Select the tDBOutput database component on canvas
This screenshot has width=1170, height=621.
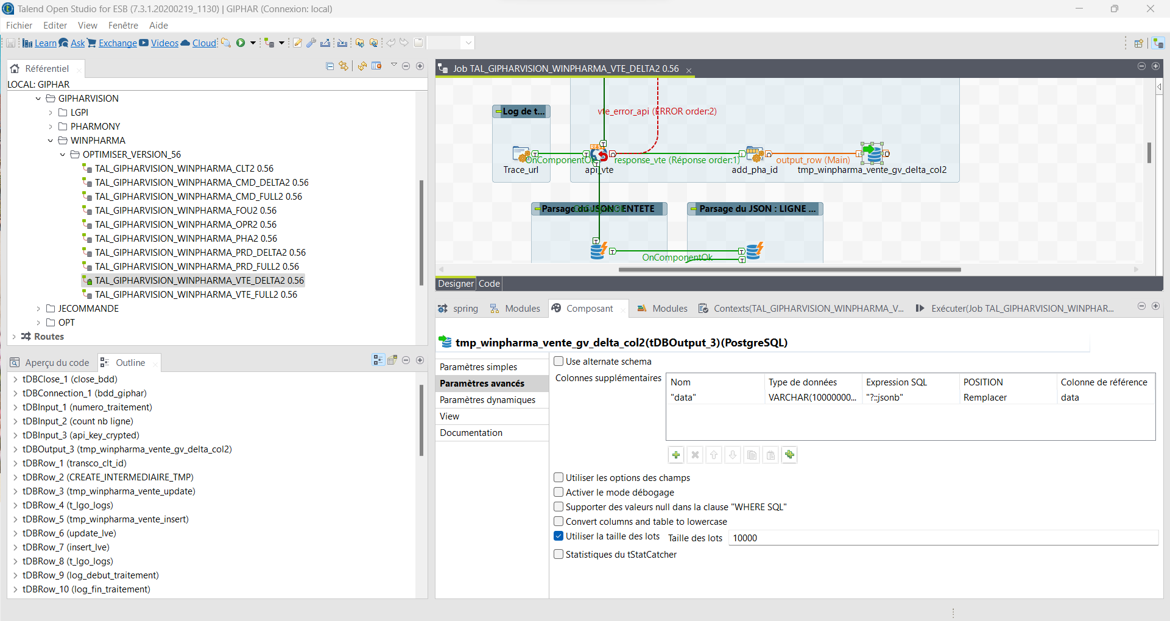pos(873,154)
